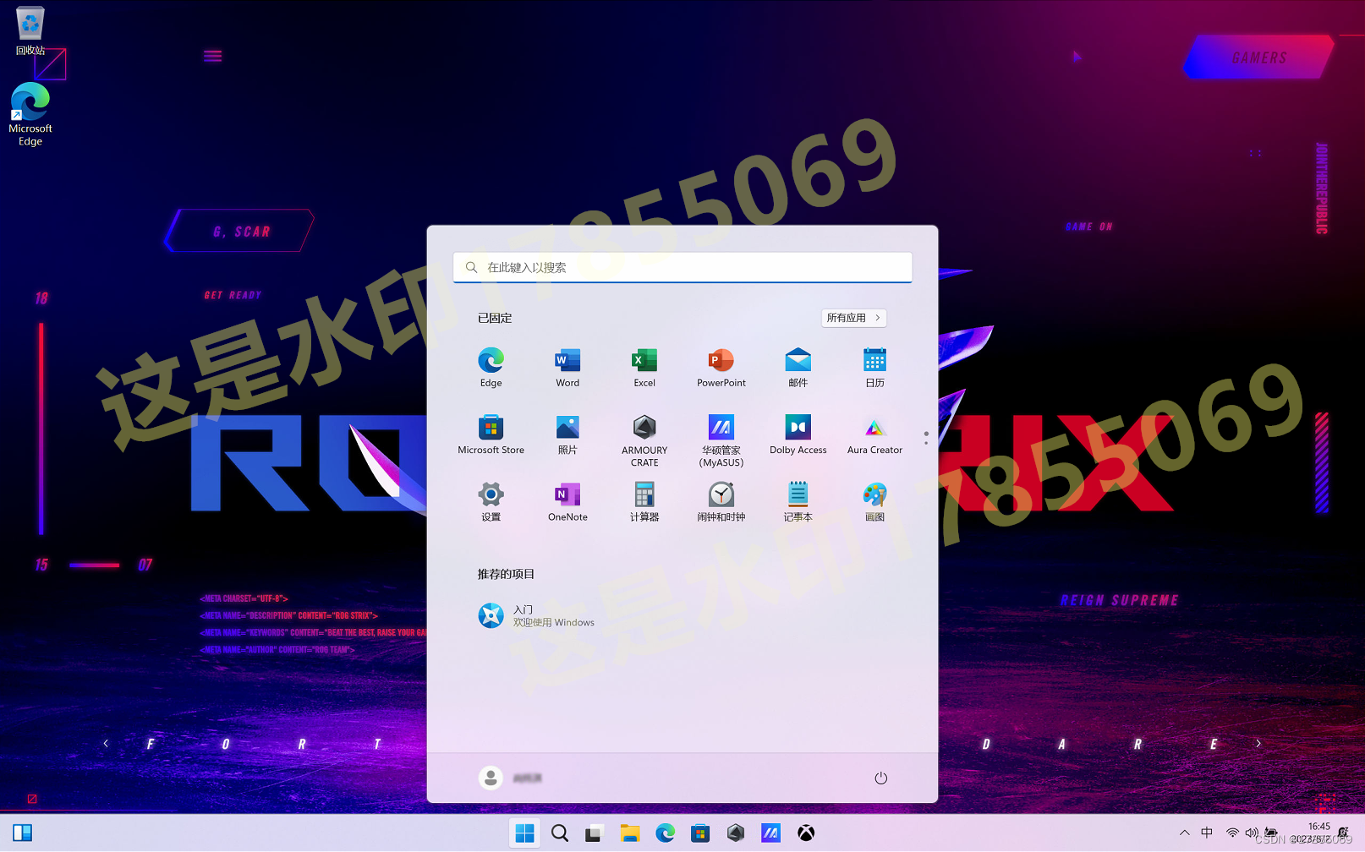Viewport: 1365px width, 852px height.
Task: Open Wi-Fi network quick settings
Action: tap(1233, 833)
